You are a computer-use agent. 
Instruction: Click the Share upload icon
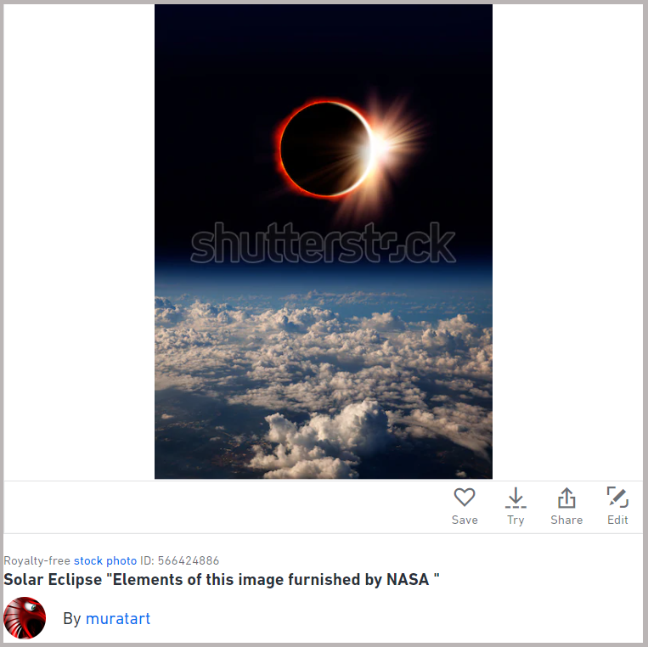coord(566,498)
